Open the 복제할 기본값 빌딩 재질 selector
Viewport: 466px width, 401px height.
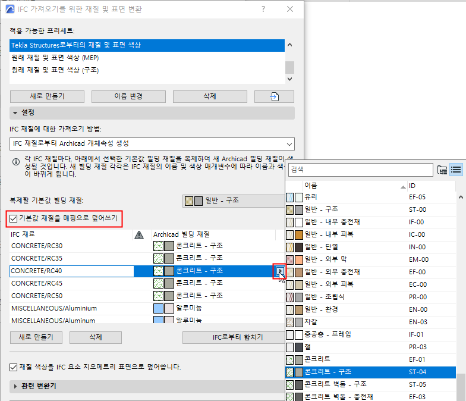(234, 201)
